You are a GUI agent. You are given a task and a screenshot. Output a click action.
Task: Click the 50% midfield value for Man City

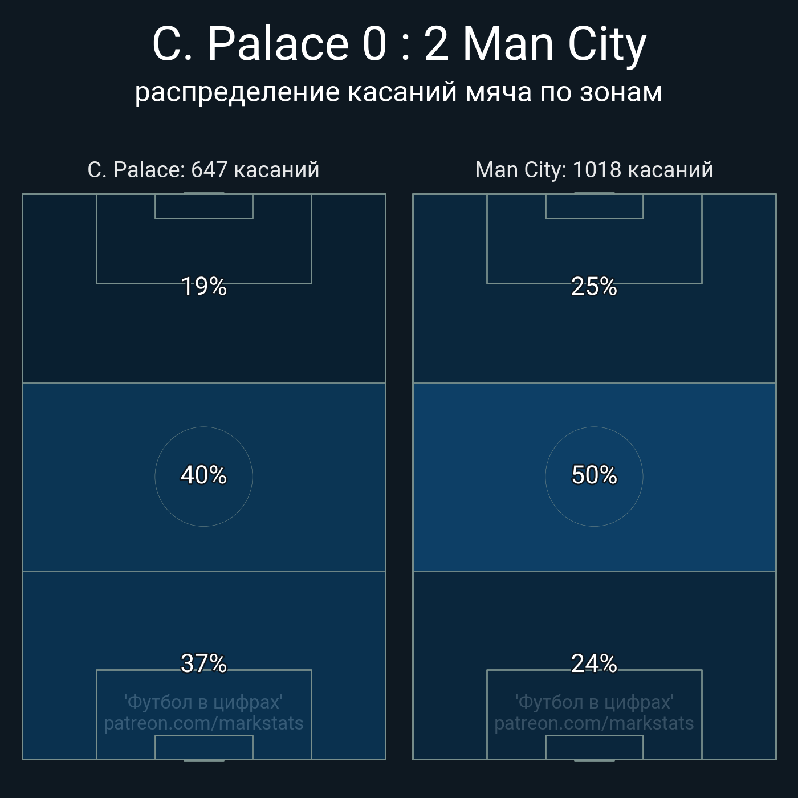click(x=594, y=475)
